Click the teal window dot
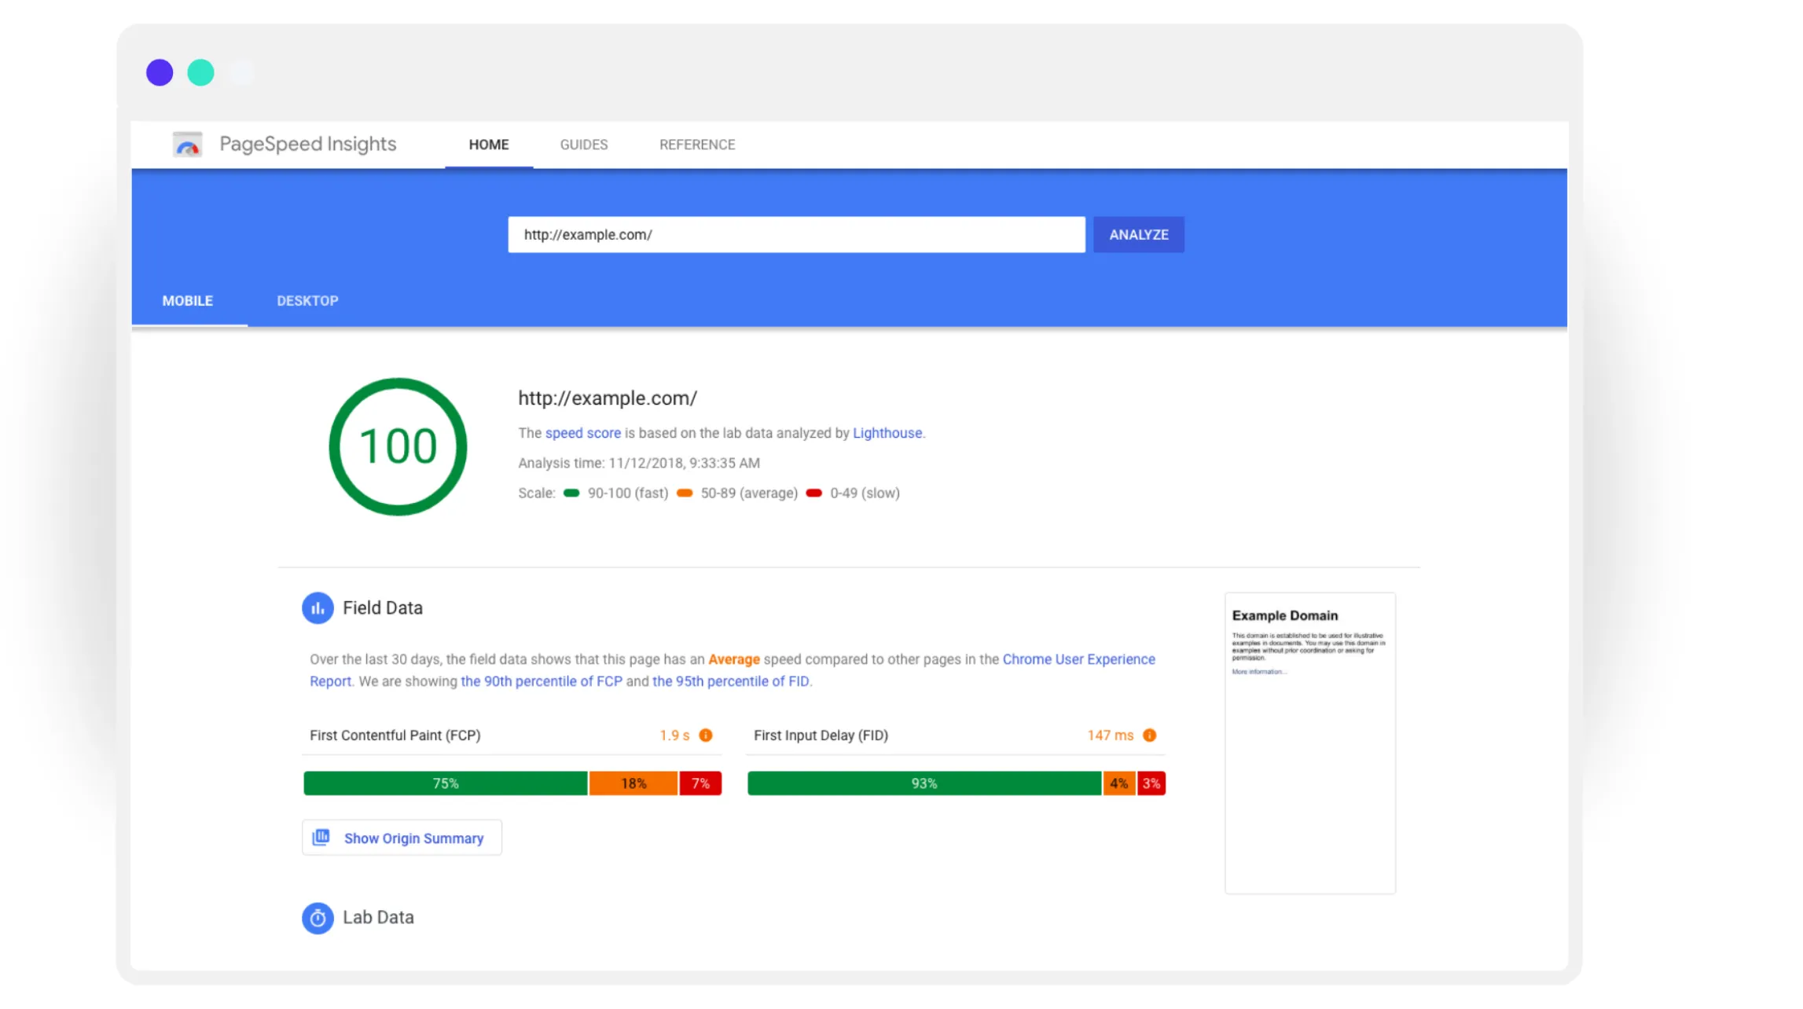The height and width of the screenshot is (1009, 1803). coord(200,72)
